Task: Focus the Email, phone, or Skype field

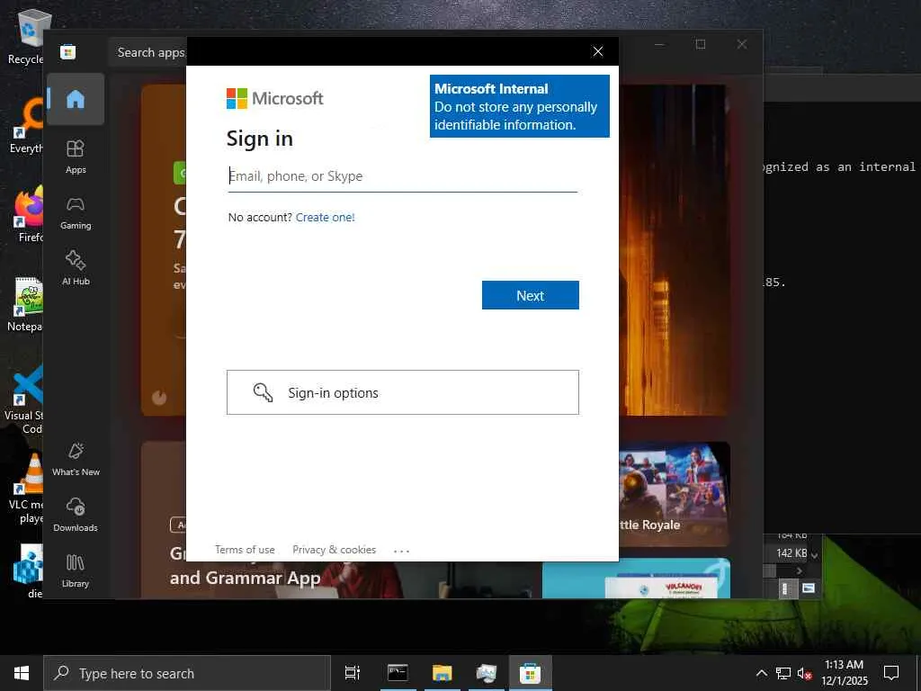Action: click(x=402, y=176)
